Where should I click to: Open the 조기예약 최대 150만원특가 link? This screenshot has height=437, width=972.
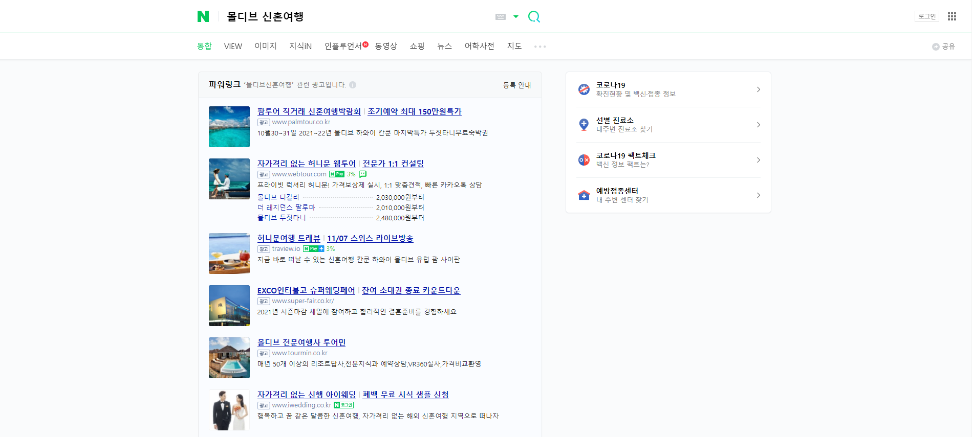(x=415, y=111)
